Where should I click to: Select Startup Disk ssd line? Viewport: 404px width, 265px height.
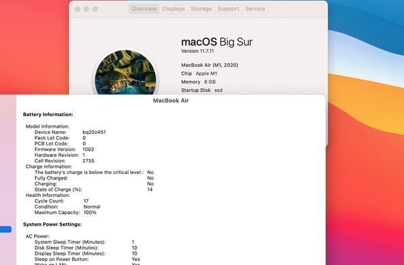202,90
